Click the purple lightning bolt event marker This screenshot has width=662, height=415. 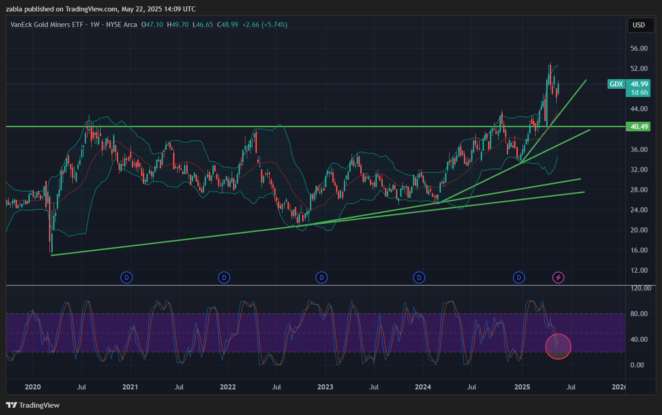pyautogui.click(x=558, y=277)
